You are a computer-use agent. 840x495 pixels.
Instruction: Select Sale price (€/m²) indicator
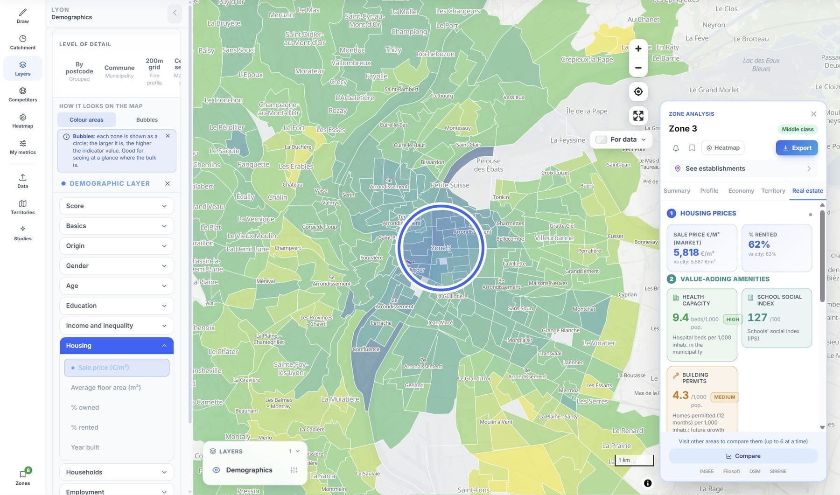tap(117, 368)
